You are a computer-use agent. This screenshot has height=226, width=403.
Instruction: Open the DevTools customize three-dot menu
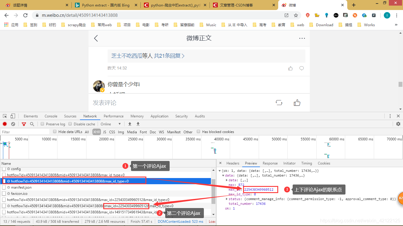pos(390,116)
